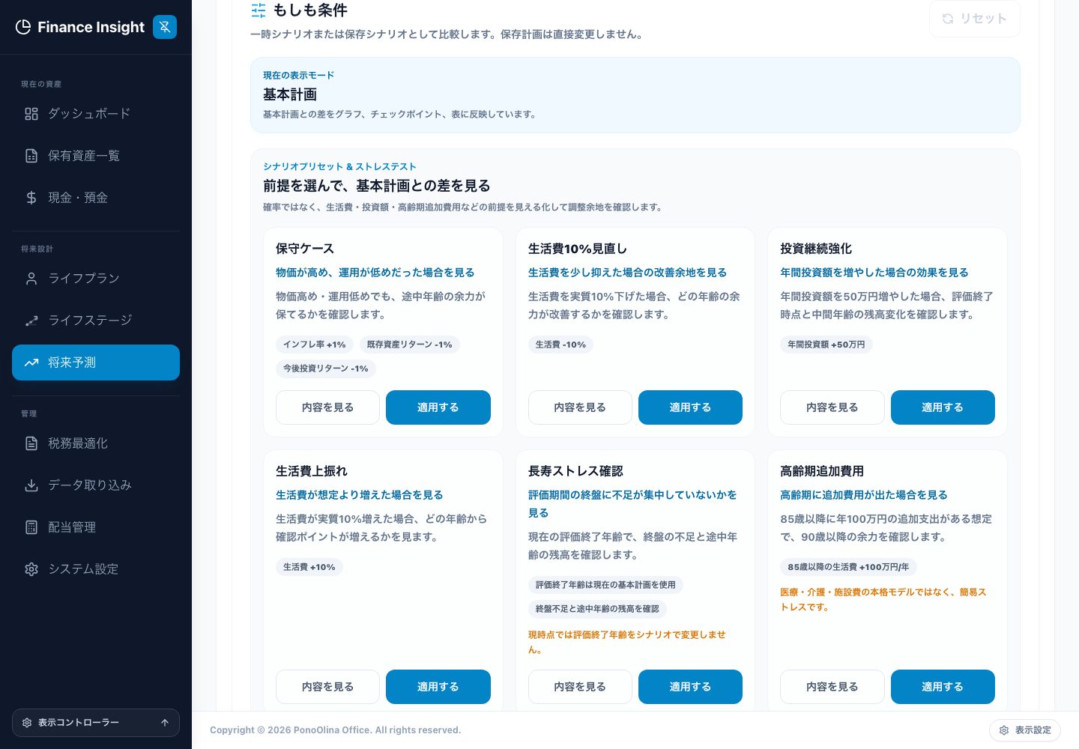Expand 表示コントローラー with the up arrow

(165, 723)
